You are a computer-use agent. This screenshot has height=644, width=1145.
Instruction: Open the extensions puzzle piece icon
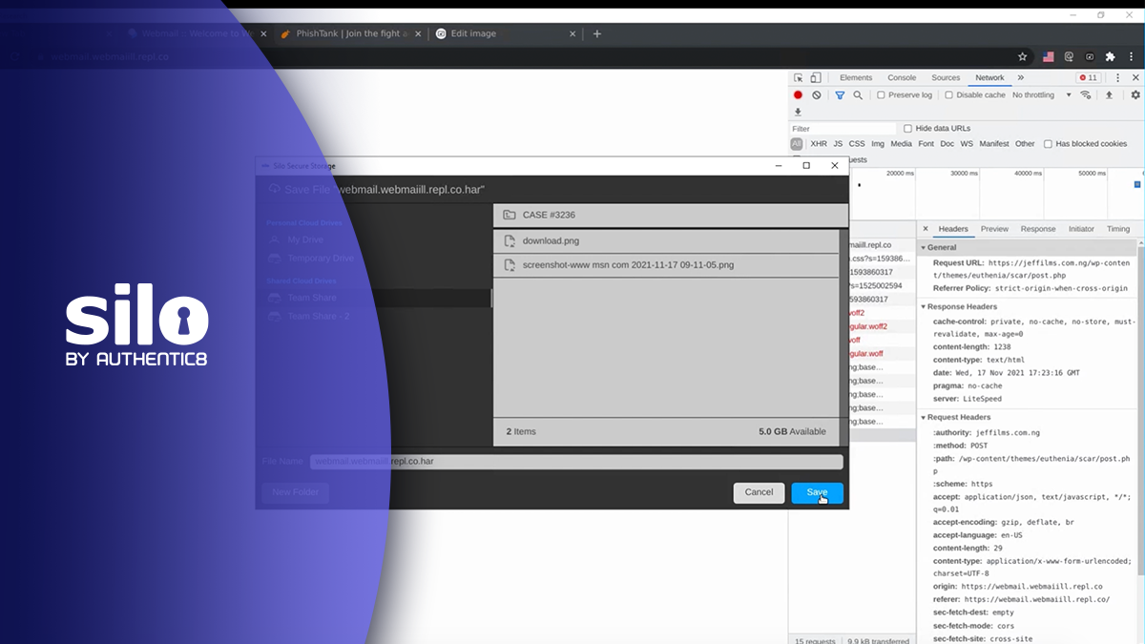tap(1110, 57)
